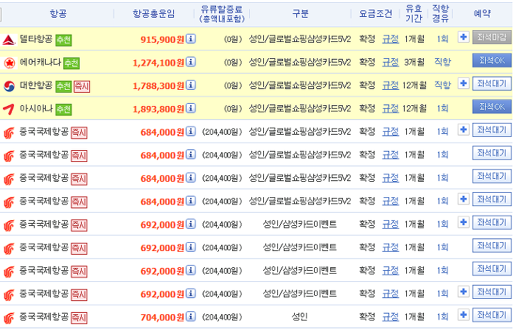Click the 유효기간 column header
The width and height of the screenshot is (516, 329).
(x=414, y=13)
